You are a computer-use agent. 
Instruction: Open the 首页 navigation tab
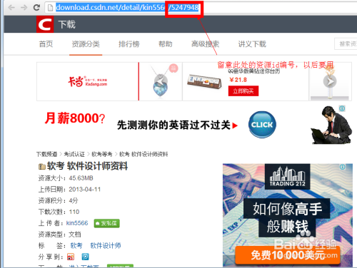46,44
